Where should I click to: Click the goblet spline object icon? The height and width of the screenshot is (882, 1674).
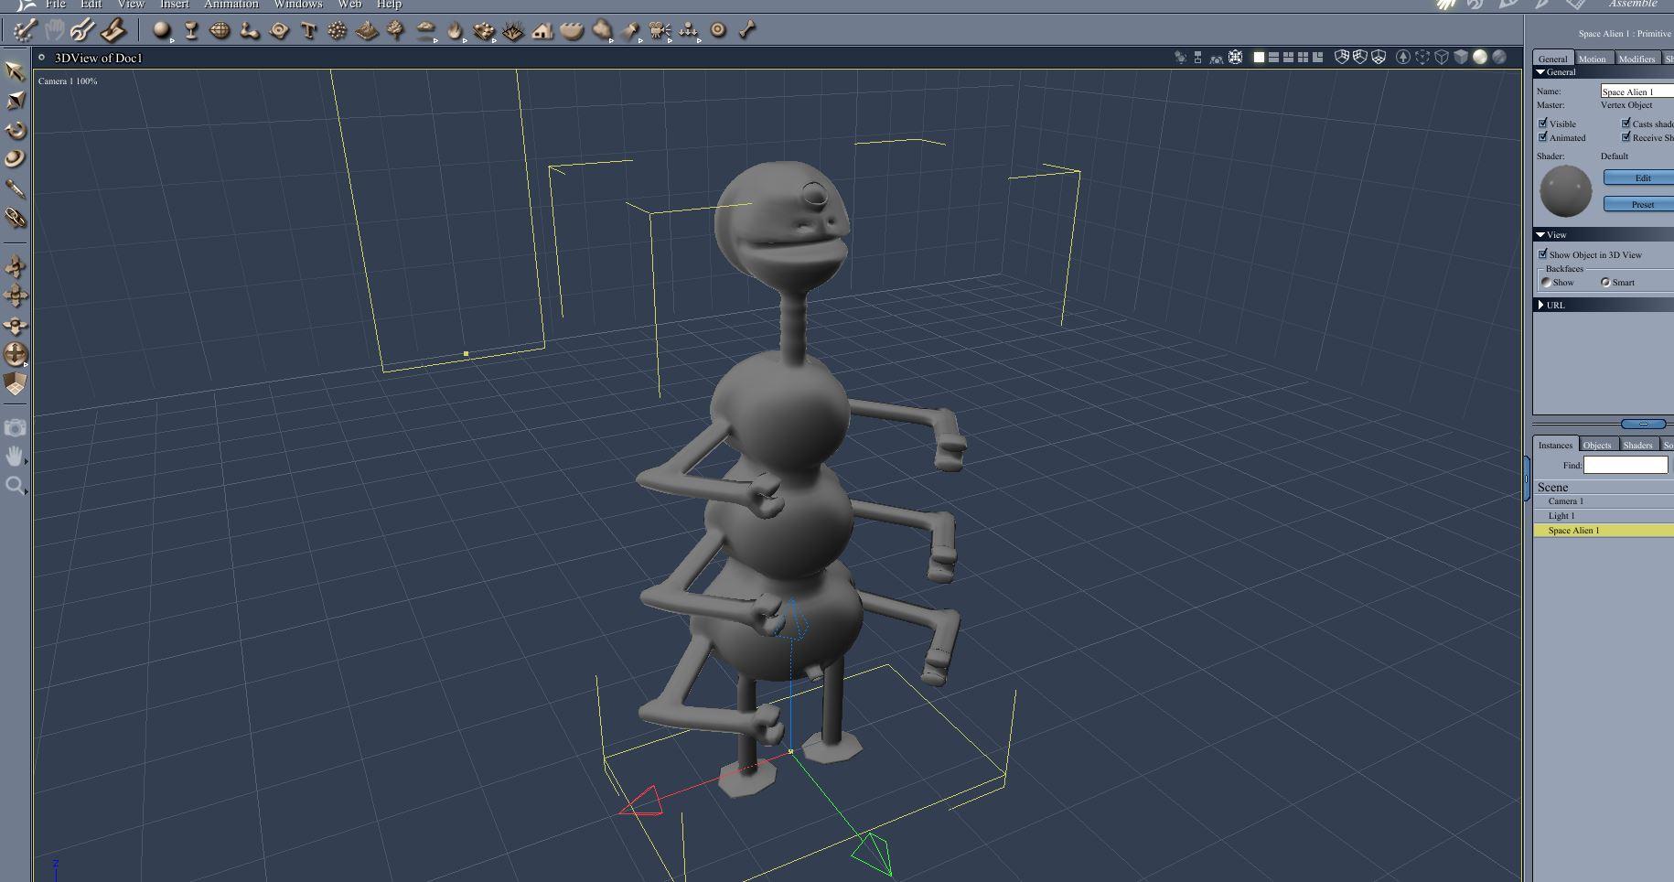pos(191,30)
